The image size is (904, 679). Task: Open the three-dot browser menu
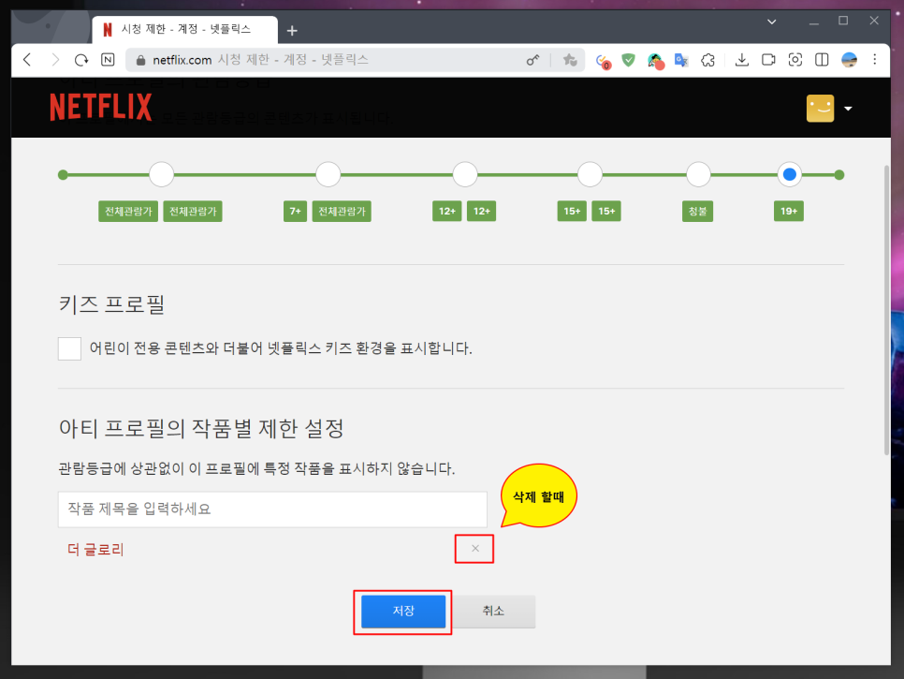[x=875, y=59]
